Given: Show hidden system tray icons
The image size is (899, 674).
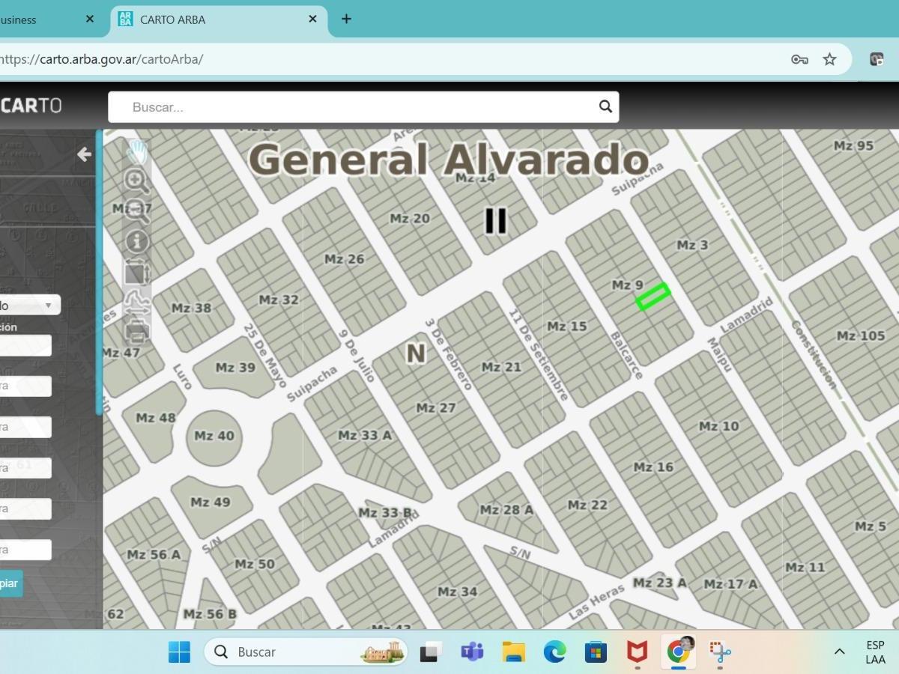Looking at the screenshot, I should coord(839,652).
